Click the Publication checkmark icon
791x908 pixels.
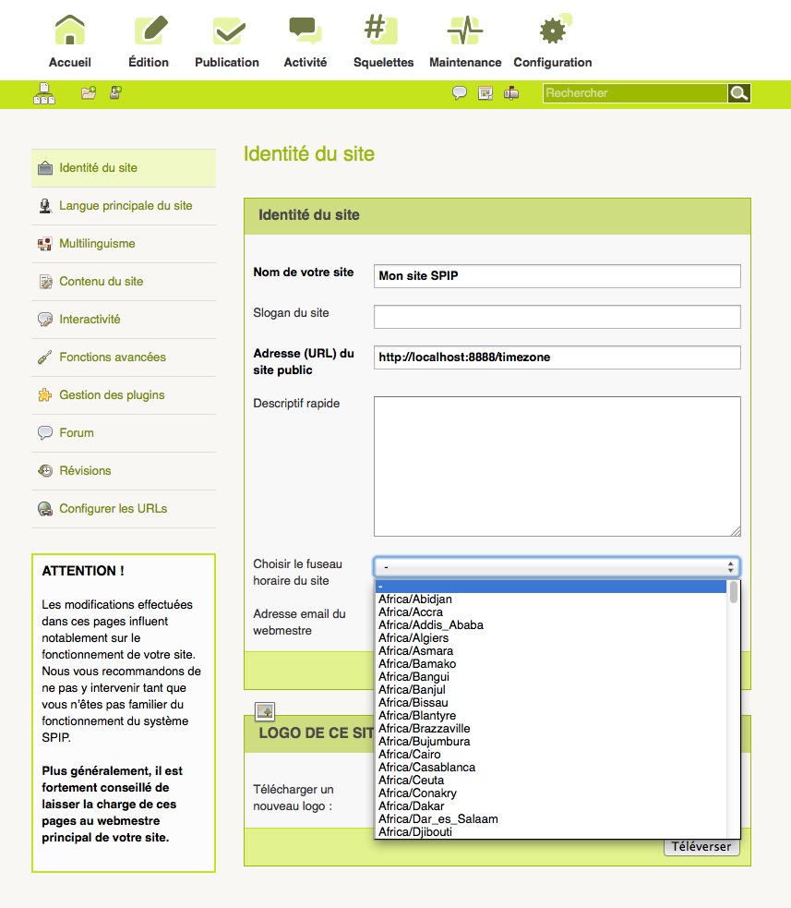tap(227, 31)
